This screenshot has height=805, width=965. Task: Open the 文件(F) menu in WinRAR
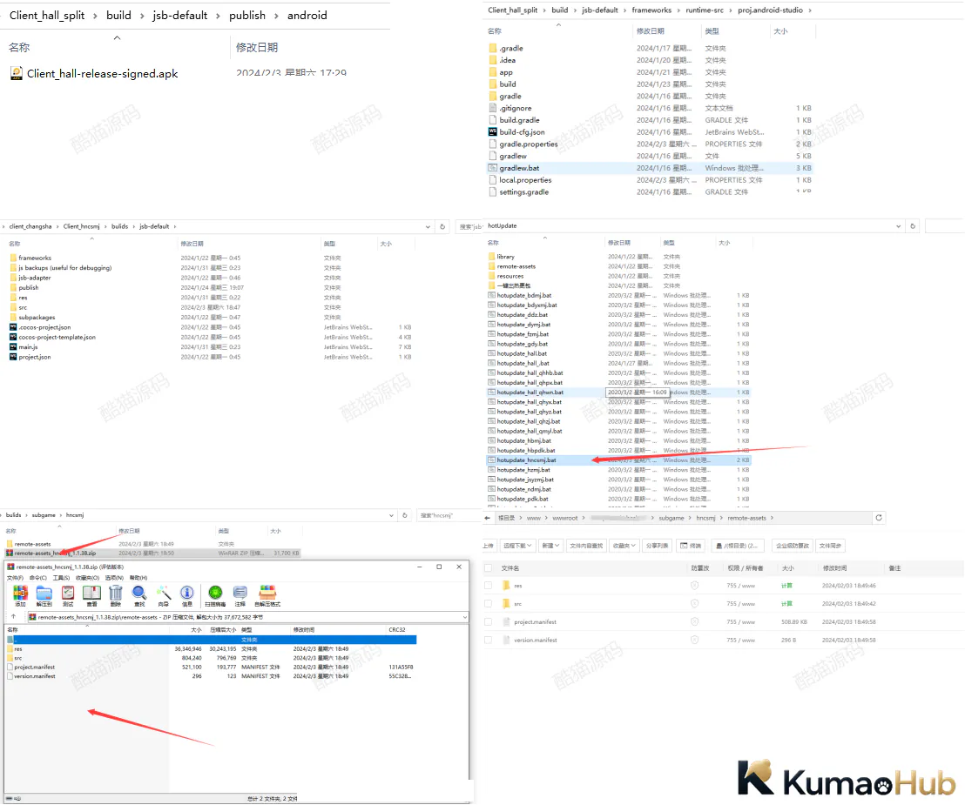[x=16, y=578]
